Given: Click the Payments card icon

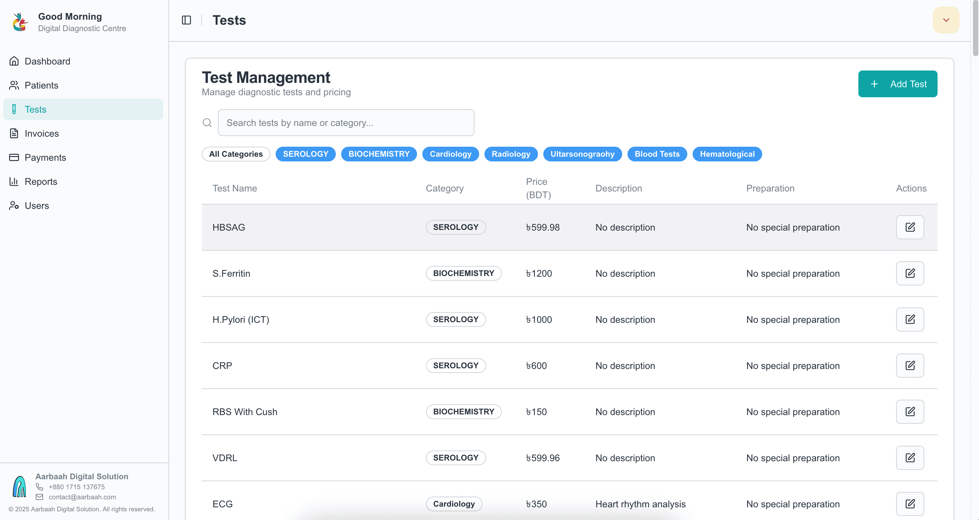Looking at the screenshot, I should (x=14, y=157).
